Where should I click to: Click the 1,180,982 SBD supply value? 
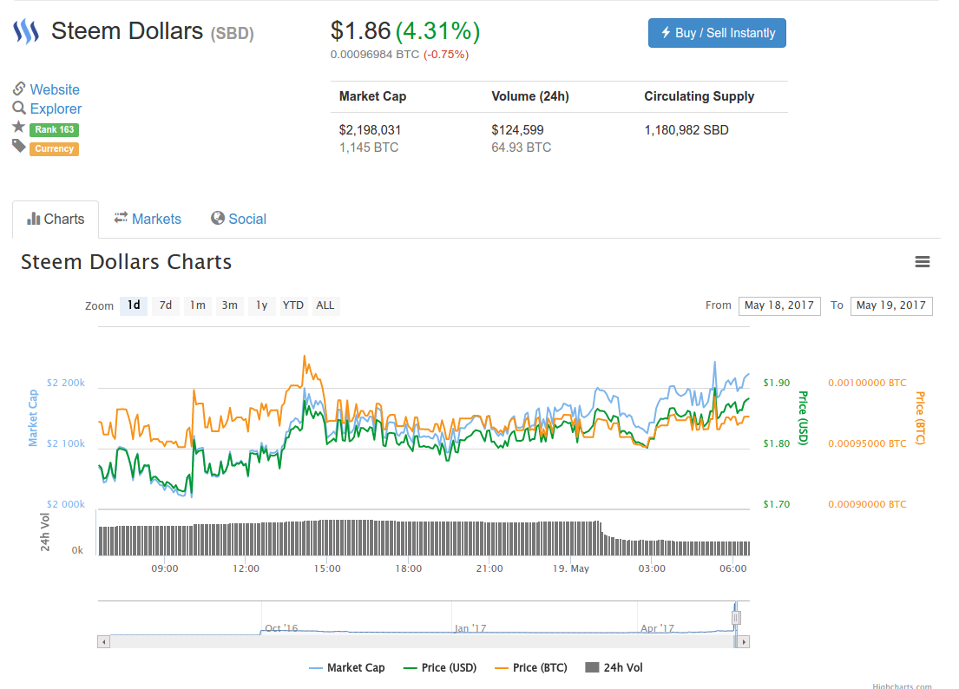point(686,130)
